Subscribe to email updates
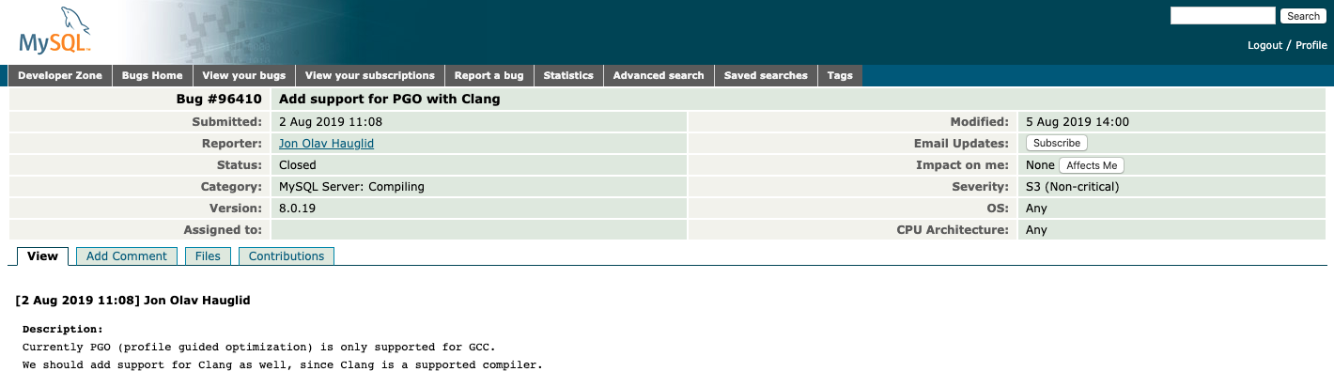Viewport: 1334px width, 387px height. (1057, 144)
